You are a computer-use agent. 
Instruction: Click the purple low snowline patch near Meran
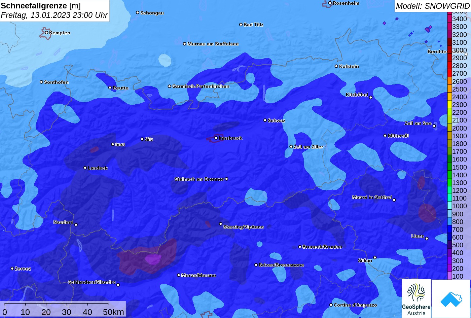[153, 259]
